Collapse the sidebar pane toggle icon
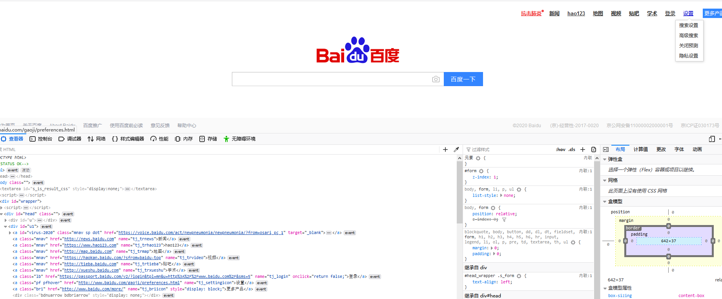This screenshot has height=299, width=722. [x=606, y=149]
